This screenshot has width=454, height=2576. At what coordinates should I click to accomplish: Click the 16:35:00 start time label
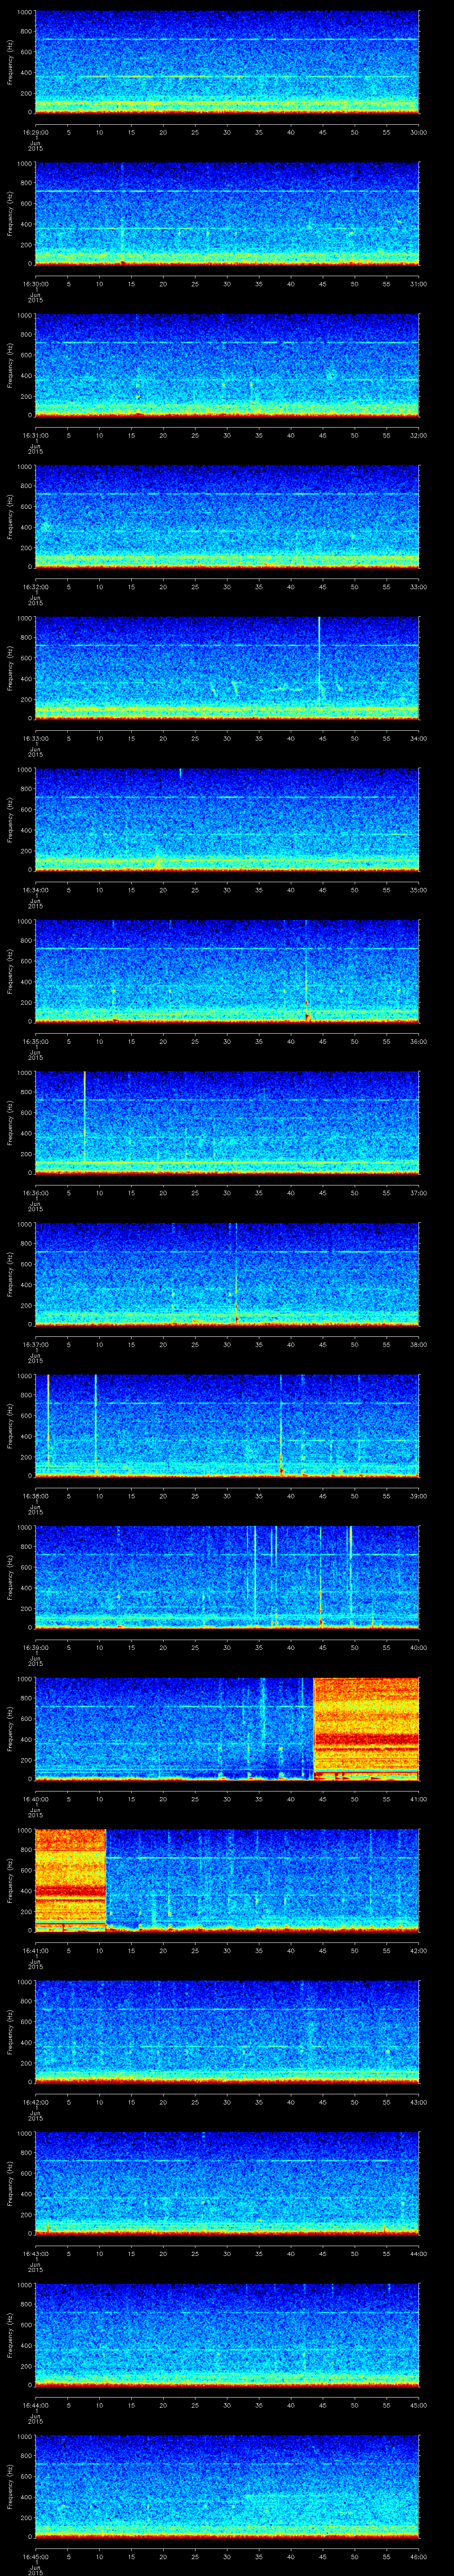pyautogui.click(x=35, y=1041)
